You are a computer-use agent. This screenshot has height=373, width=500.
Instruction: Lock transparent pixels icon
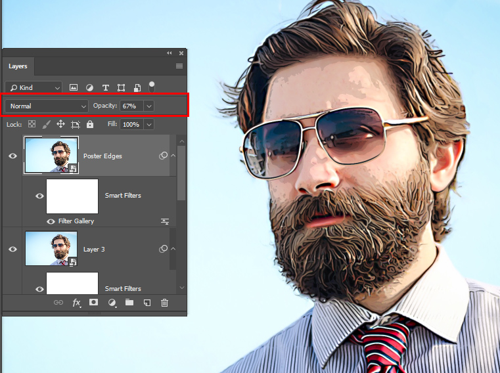pyautogui.click(x=32, y=124)
